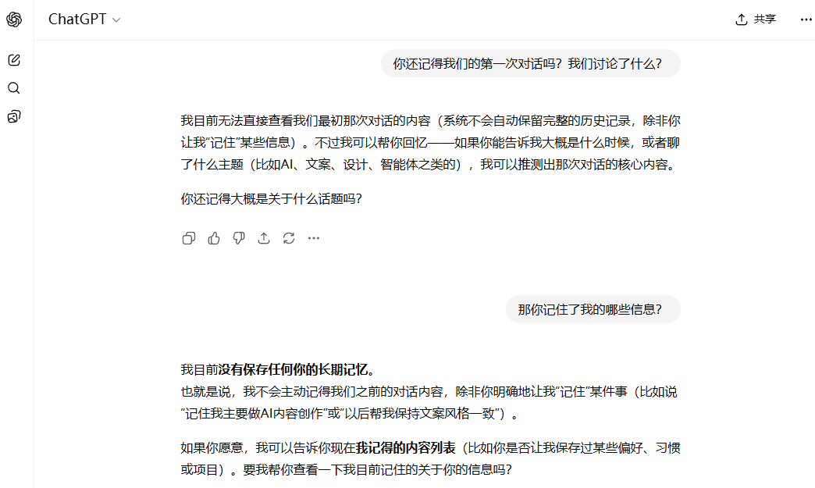Image resolution: width=815 pixels, height=488 pixels.
Task: Select the message asking what info is remembered
Action: [593, 309]
